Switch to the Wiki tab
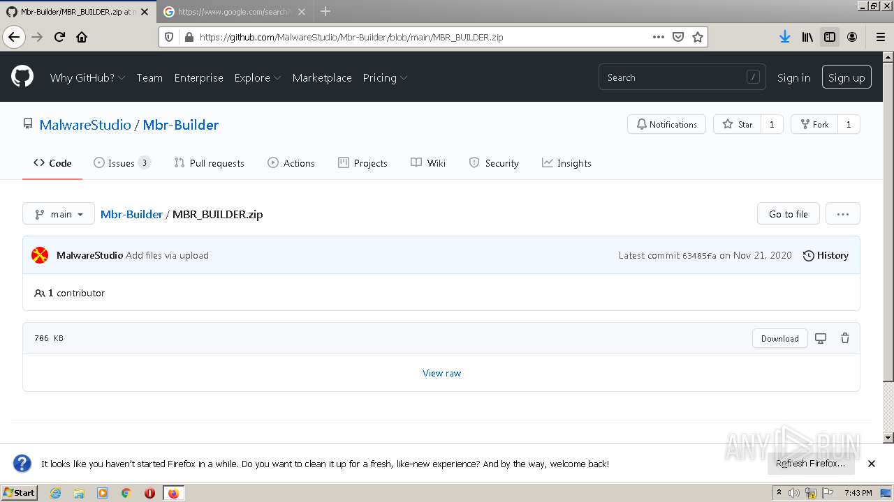 428,163
